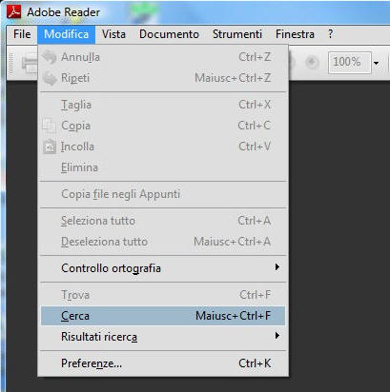Open the question mark help menu

(331, 34)
